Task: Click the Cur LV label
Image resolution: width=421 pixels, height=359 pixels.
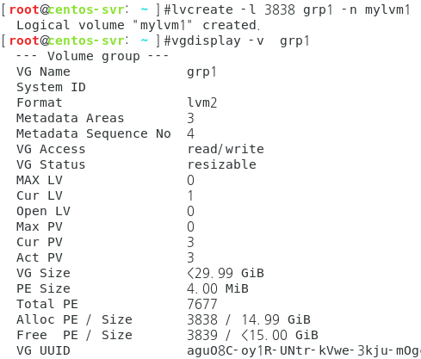Action: click(x=40, y=195)
